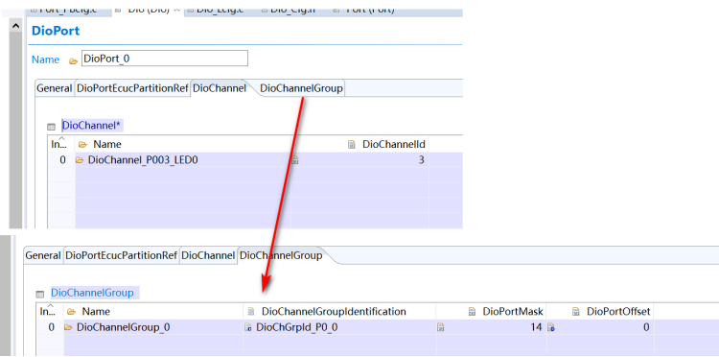Select the DioChGrpId_P0_0 cell
This screenshot has height=357, width=719.
pyautogui.click(x=339, y=327)
